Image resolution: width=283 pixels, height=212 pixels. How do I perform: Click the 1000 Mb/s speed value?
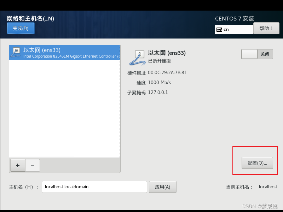click(x=160, y=83)
